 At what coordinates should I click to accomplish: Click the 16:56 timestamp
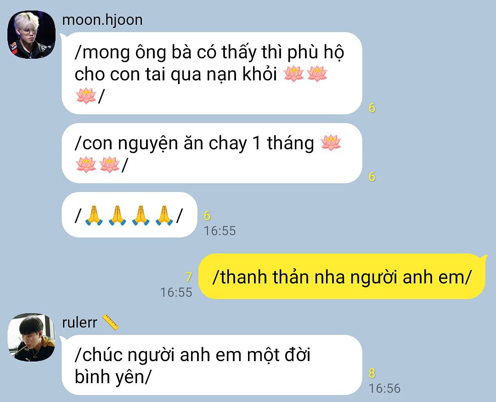point(384,388)
